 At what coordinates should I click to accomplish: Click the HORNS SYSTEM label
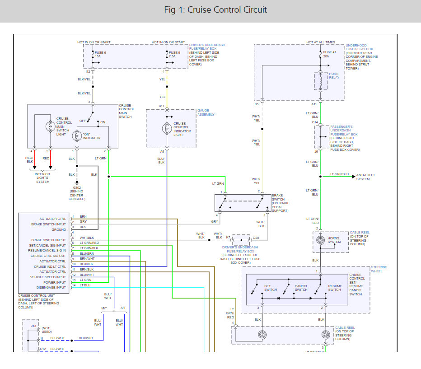[334, 240]
